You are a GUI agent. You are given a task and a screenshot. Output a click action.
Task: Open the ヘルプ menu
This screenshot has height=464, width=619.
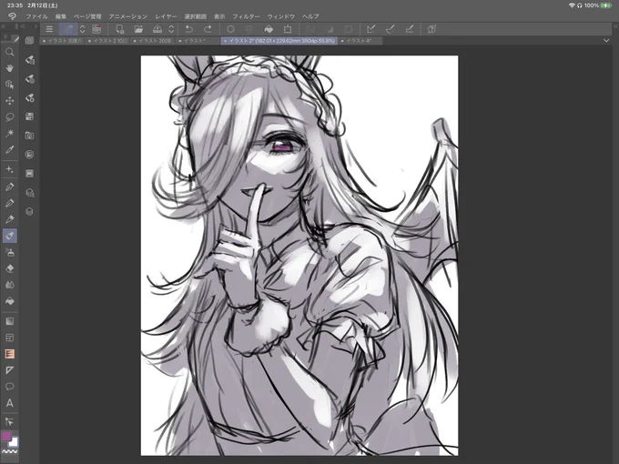pos(310,16)
